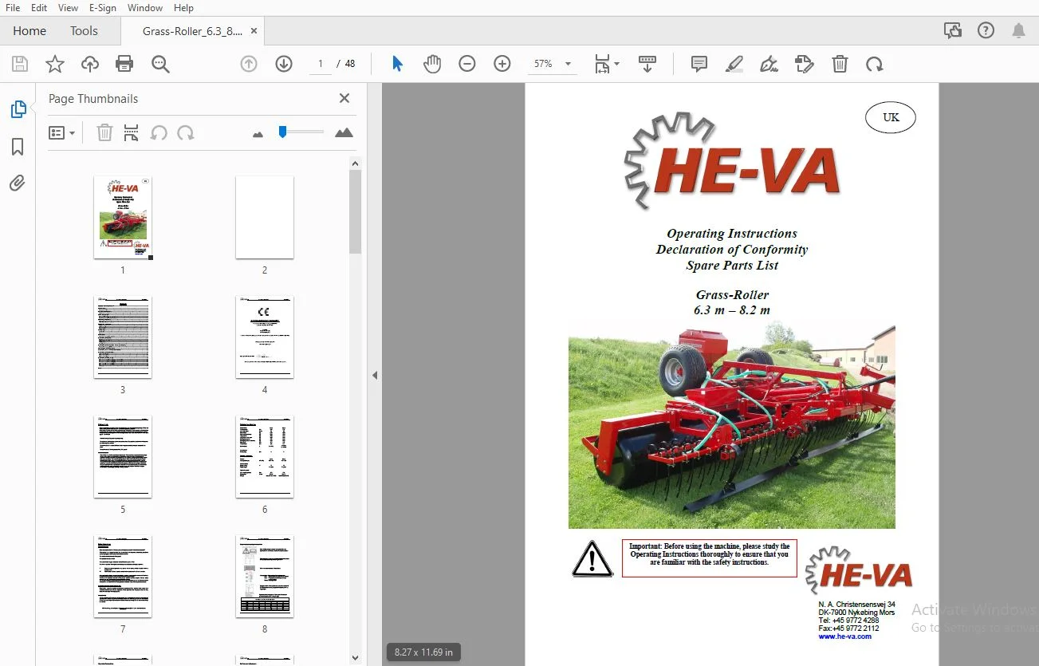Screen dimensions: 1039x666
Task: Print the document using the printer icon
Action: (x=124, y=64)
